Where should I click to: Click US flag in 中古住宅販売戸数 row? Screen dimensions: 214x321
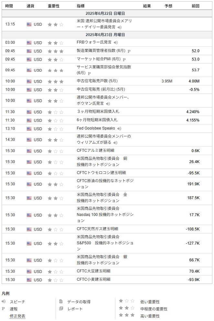pos(29,81)
